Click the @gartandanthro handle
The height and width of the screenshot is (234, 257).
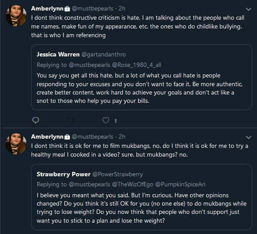pos(104,54)
